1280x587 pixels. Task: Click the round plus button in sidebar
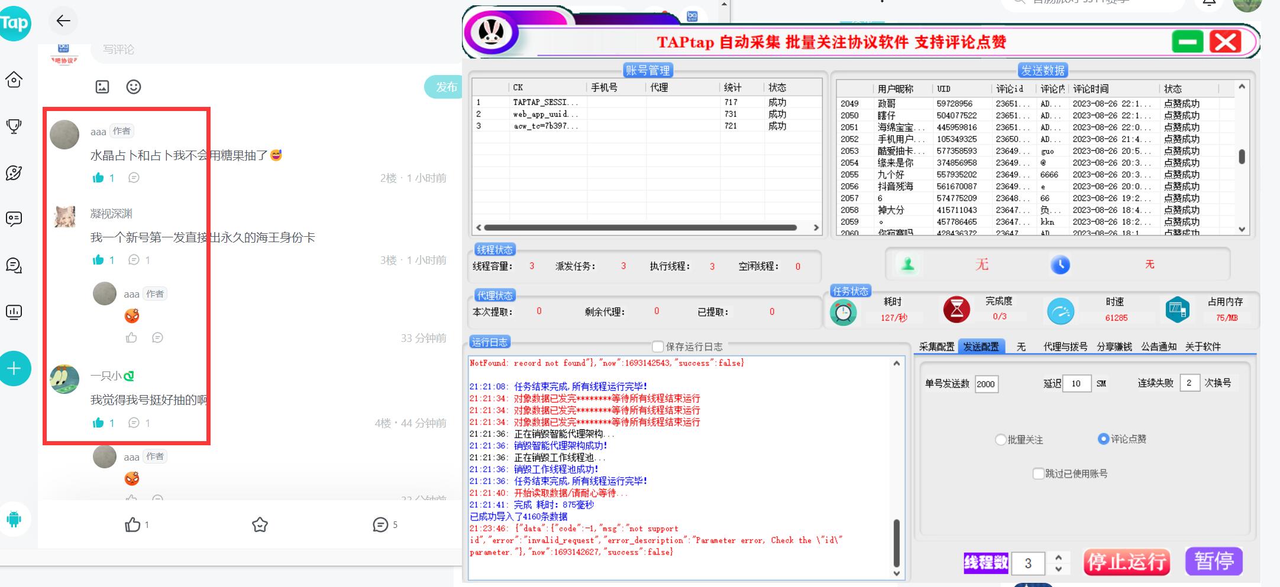click(x=14, y=368)
